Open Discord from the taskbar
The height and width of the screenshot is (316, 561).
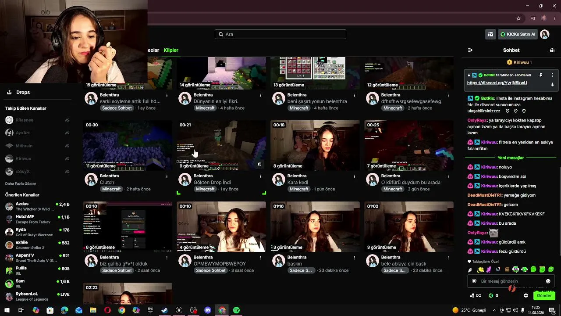point(208,310)
